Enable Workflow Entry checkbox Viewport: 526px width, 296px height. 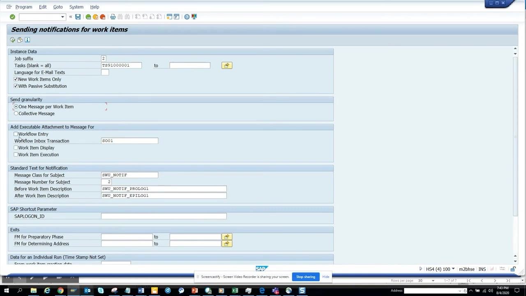(16, 134)
